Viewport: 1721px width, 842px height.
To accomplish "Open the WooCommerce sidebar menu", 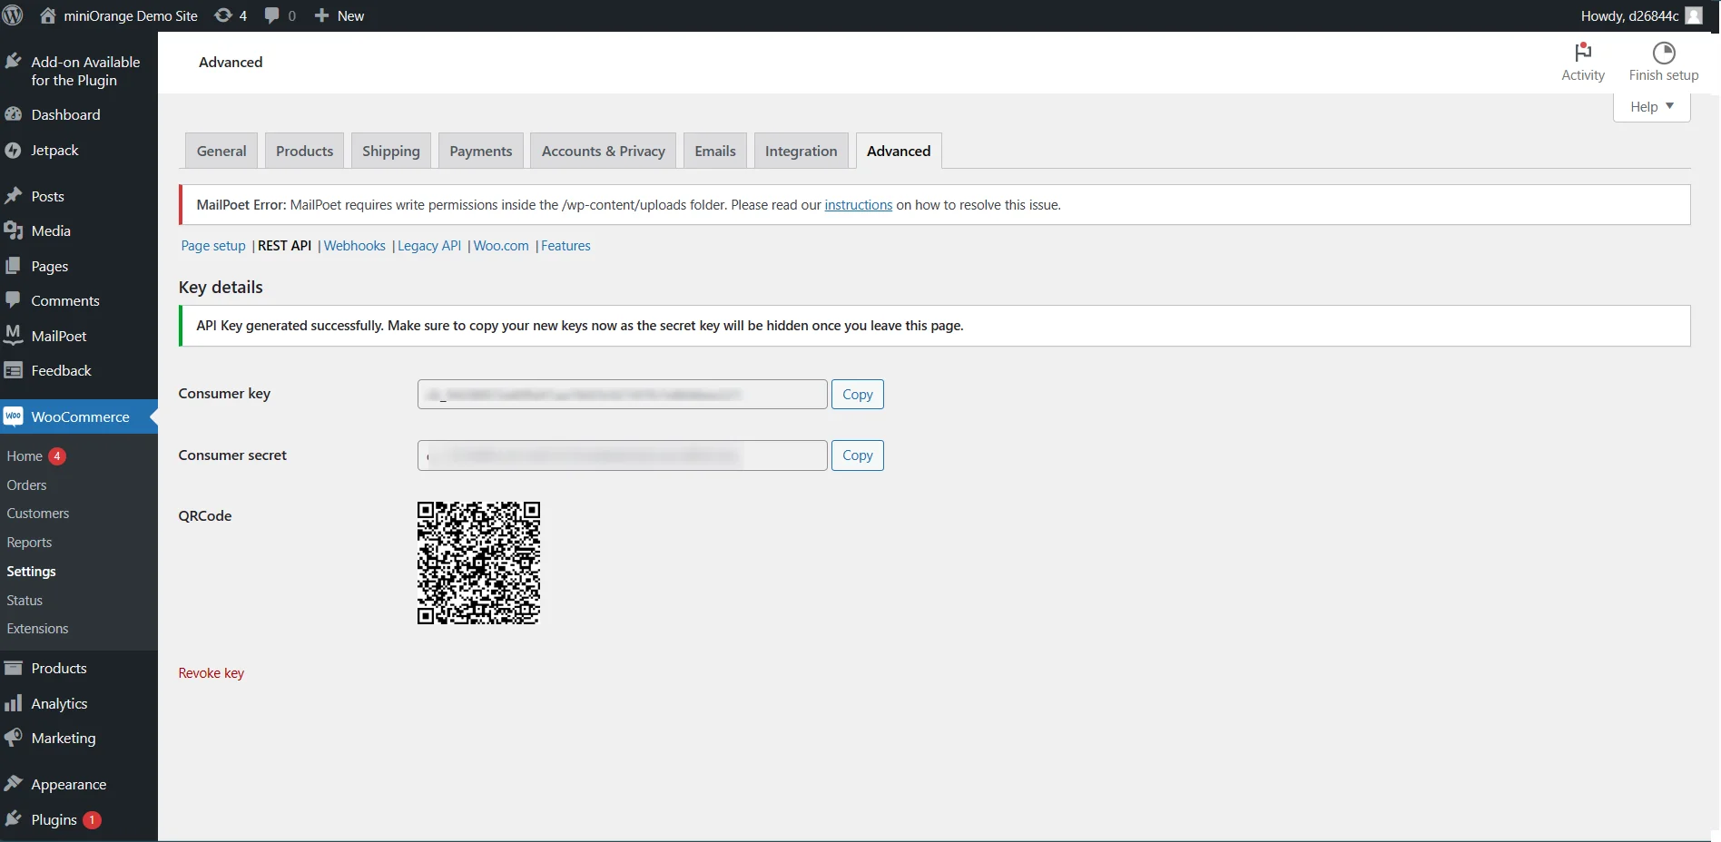I will [80, 416].
